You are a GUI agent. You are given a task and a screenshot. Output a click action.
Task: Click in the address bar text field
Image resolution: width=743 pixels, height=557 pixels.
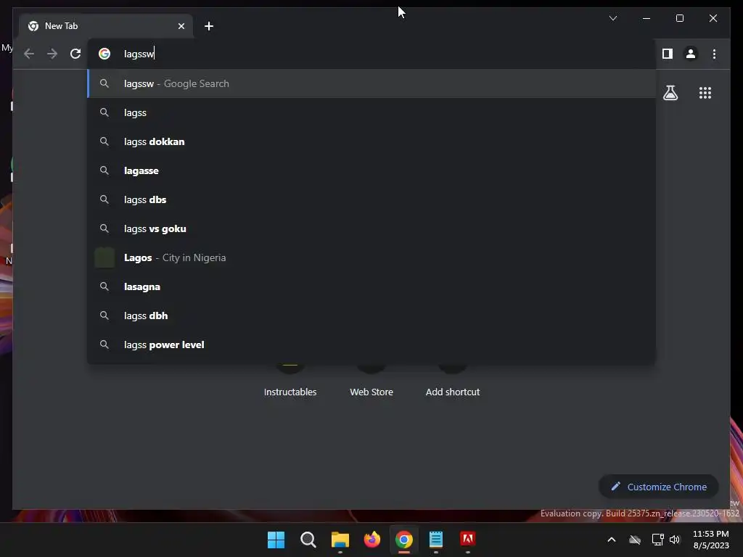371,54
